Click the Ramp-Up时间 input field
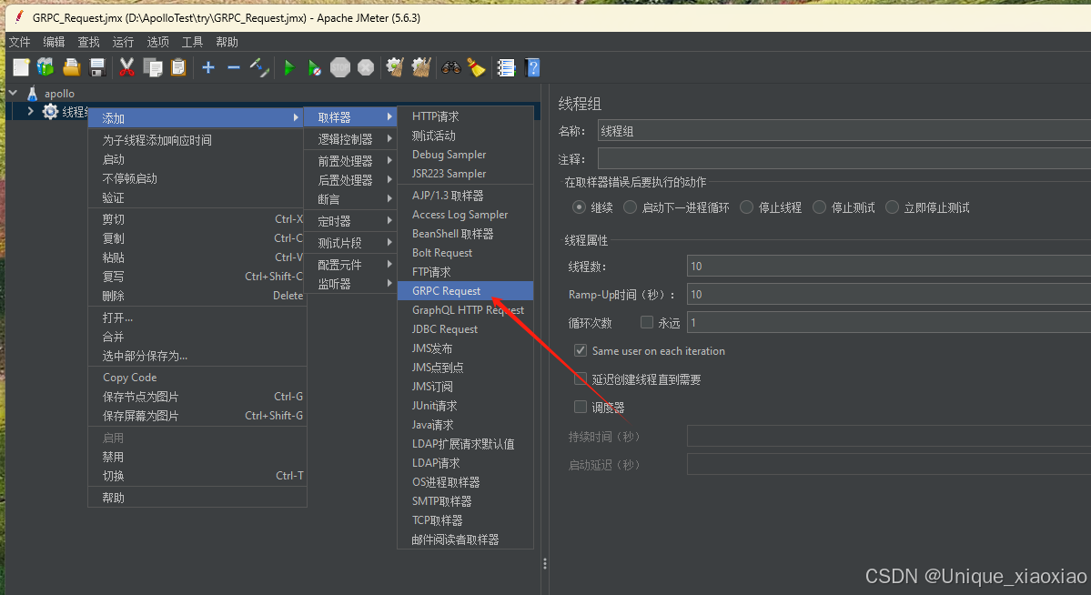Image resolution: width=1091 pixels, height=595 pixels. click(x=888, y=295)
